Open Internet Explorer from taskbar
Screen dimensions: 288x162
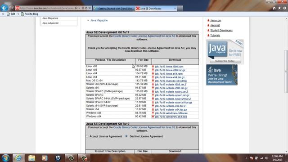coord(18,158)
